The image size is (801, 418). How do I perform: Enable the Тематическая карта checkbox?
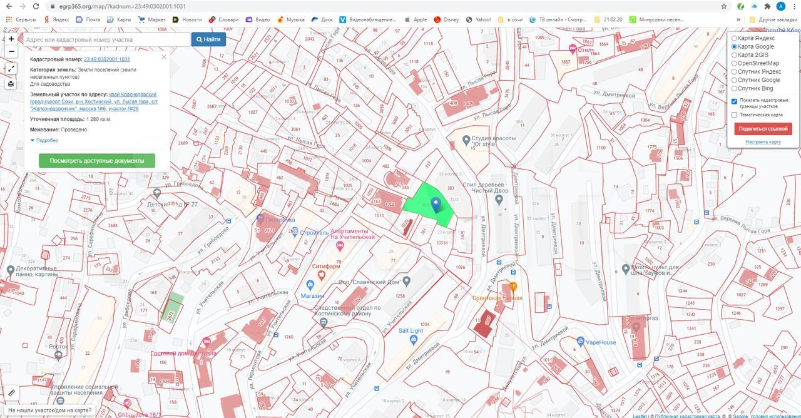735,115
